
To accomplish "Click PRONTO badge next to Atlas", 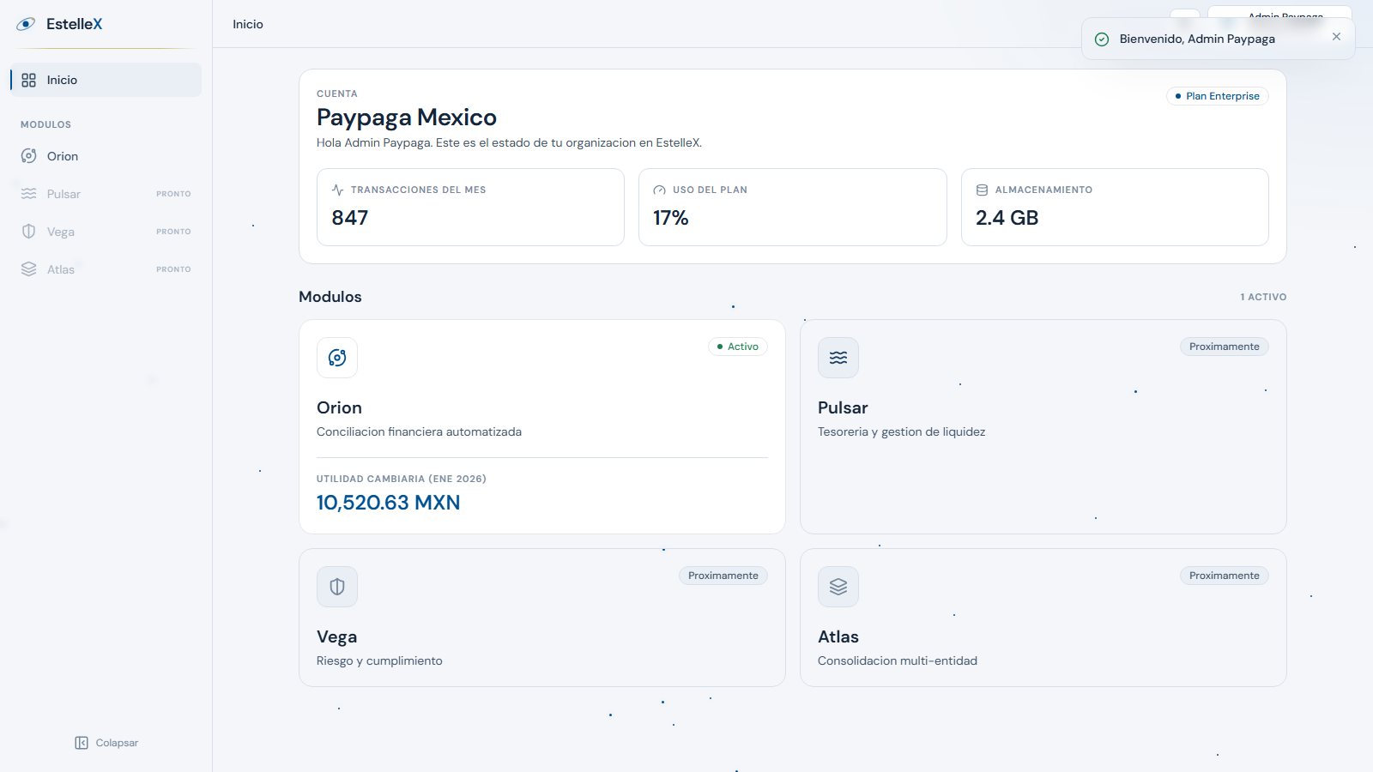I will pos(173,269).
